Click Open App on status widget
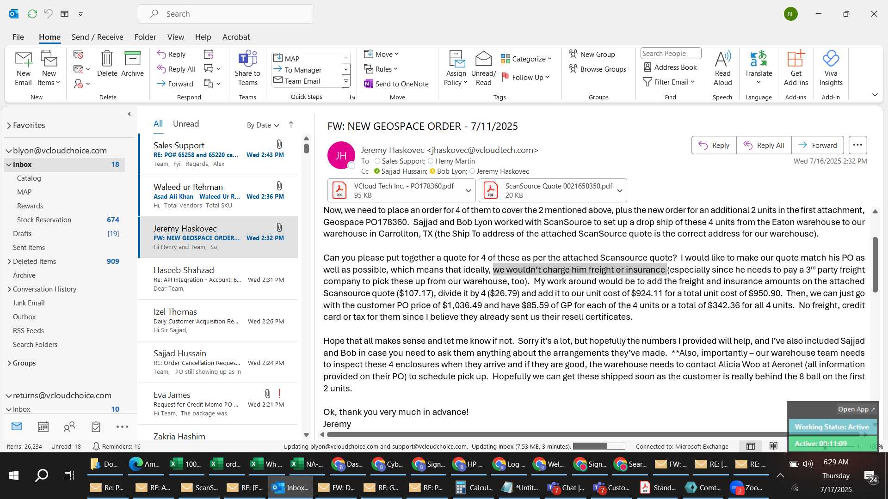Image resolution: width=888 pixels, height=499 pixels. [x=856, y=409]
